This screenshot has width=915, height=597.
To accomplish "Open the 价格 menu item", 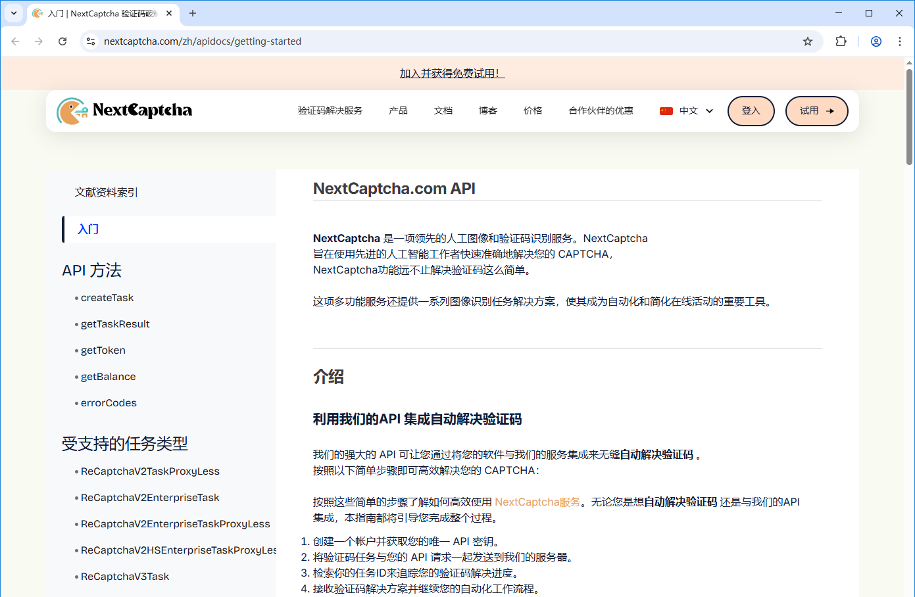I will (533, 110).
